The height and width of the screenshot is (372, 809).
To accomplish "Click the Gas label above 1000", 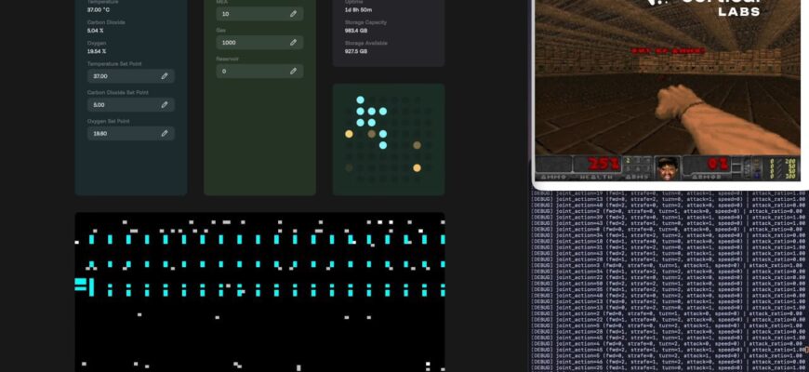I will point(220,31).
